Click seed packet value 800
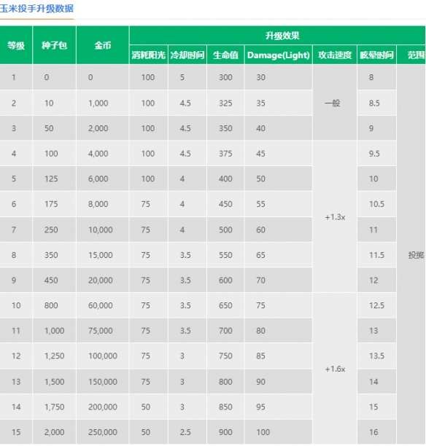Screen dimensions: 426x446 click(x=51, y=305)
